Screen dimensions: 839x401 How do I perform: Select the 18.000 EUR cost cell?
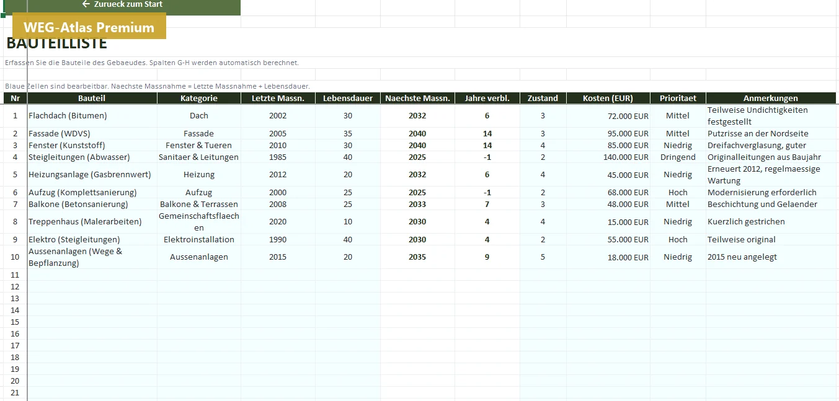coord(608,257)
